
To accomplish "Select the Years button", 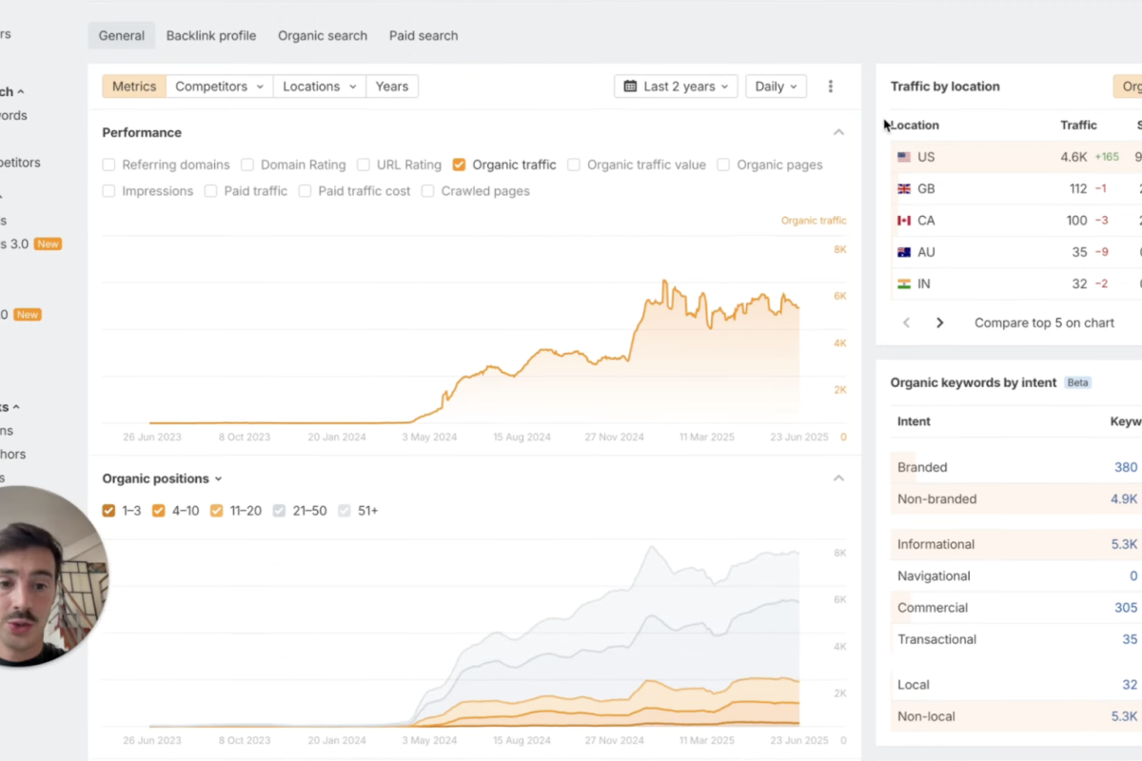I will 392,87.
